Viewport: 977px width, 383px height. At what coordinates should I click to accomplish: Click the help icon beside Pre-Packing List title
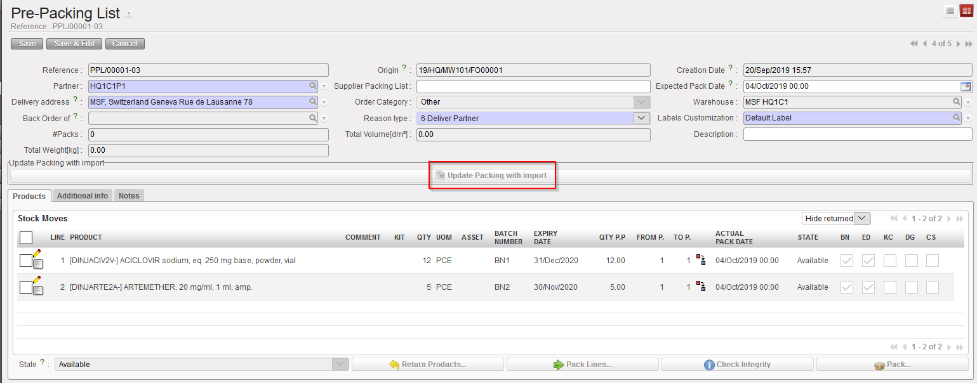click(x=129, y=15)
